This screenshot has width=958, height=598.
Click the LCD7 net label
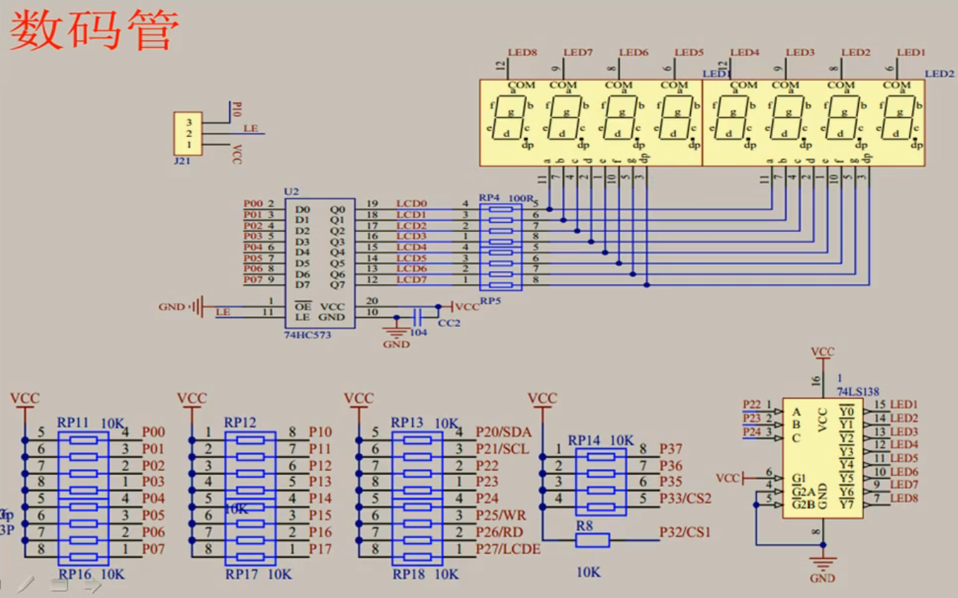[x=411, y=280]
